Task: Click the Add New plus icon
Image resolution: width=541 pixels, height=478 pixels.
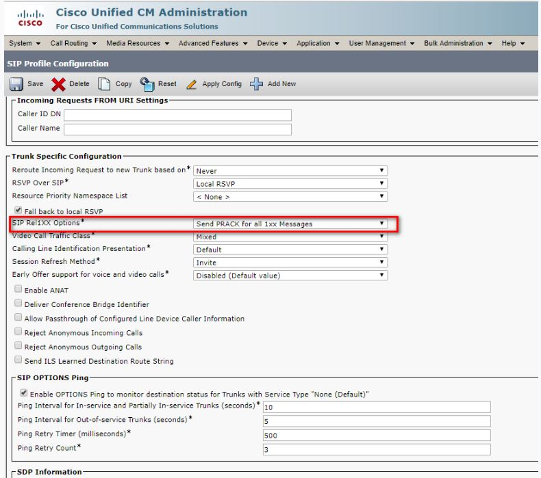Action: tap(257, 83)
